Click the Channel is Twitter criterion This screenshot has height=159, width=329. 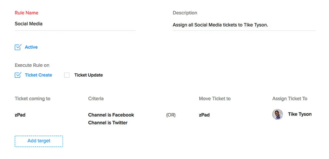point(108,123)
